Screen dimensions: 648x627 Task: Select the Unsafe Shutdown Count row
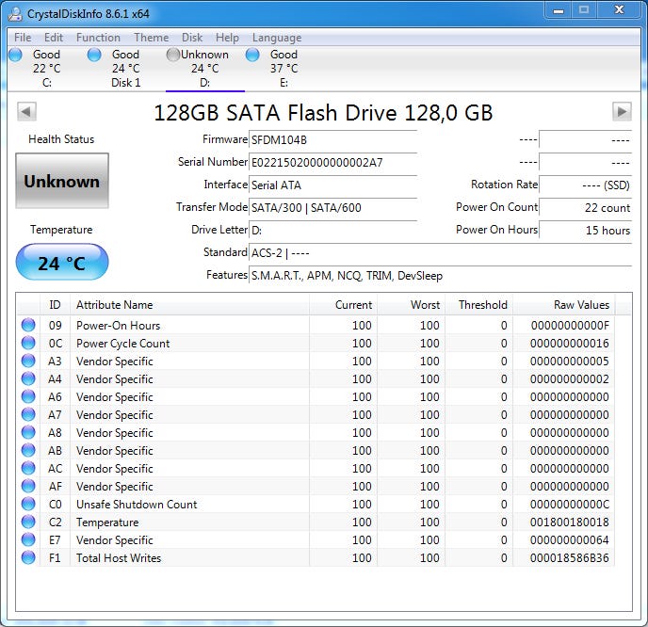coord(137,505)
